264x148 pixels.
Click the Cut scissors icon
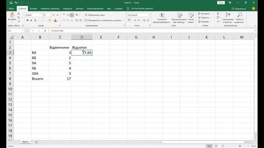coord(19,14)
